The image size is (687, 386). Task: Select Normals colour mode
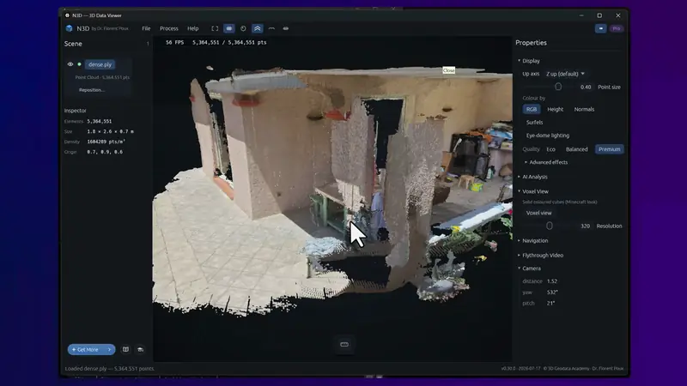584,110
